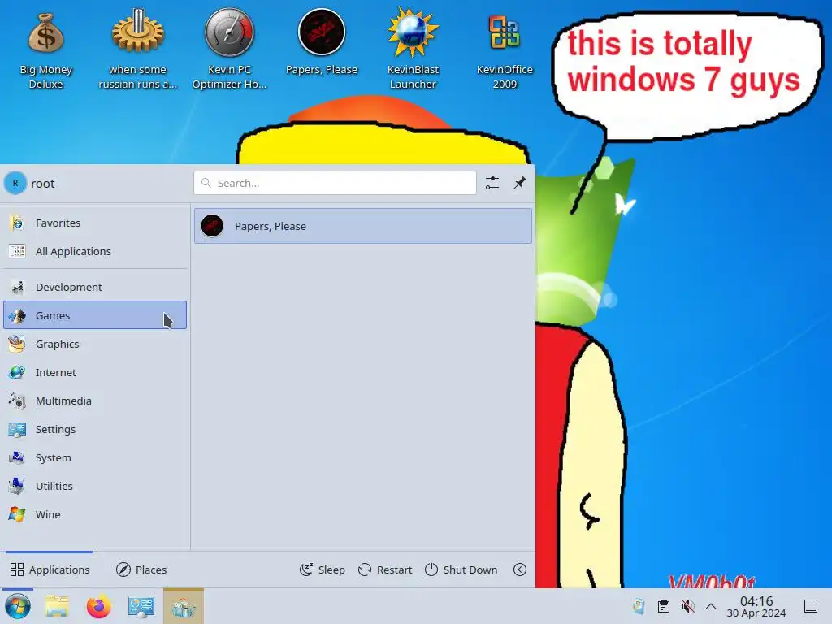
Task: Switch to the Places tab
Action: point(141,570)
